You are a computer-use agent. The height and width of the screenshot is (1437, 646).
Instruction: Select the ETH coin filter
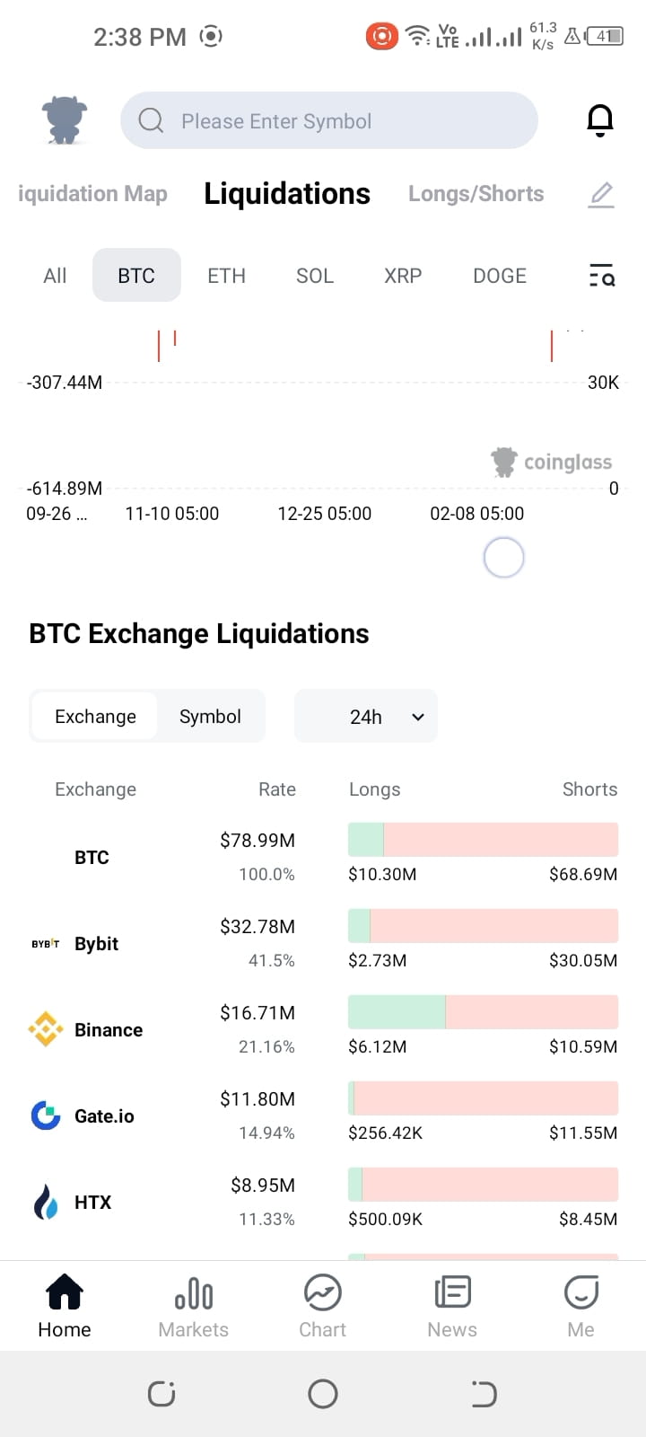tap(226, 276)
